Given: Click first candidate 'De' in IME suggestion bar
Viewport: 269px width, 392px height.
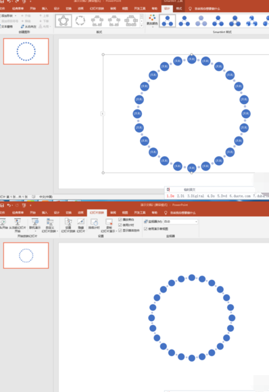Looking at the screenshot, I should [x=170, y=196].
